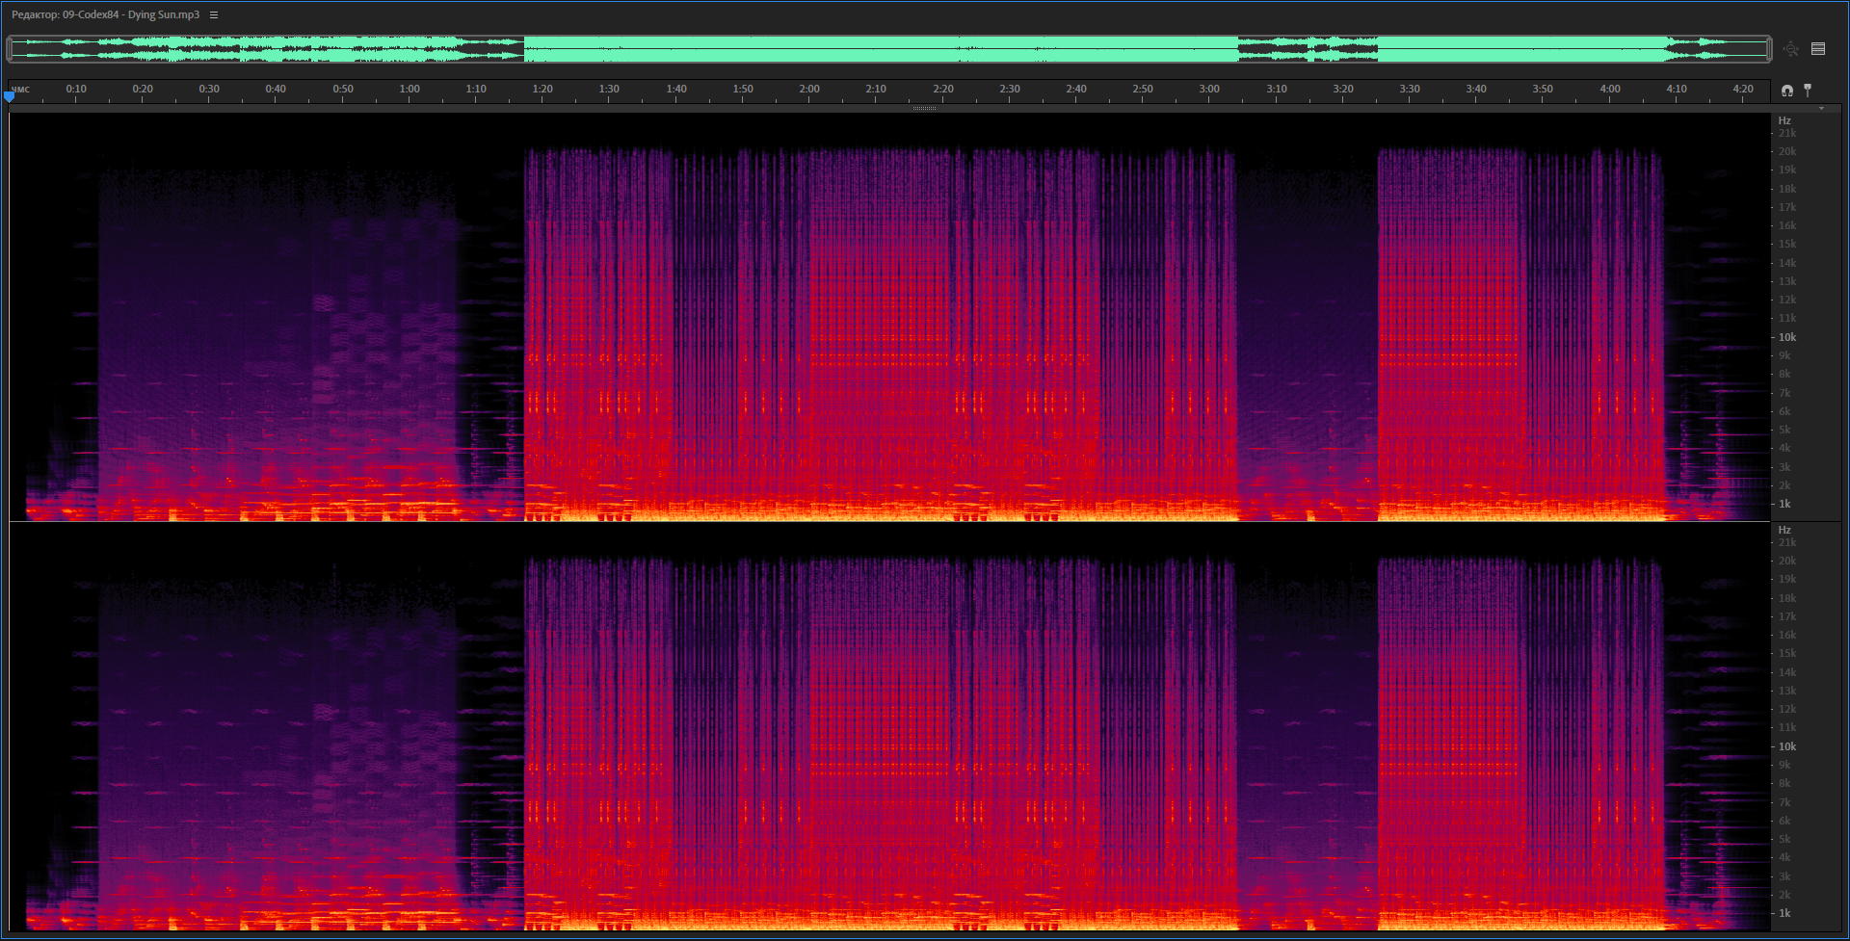Click the left handle of the overview navigator

10,49
